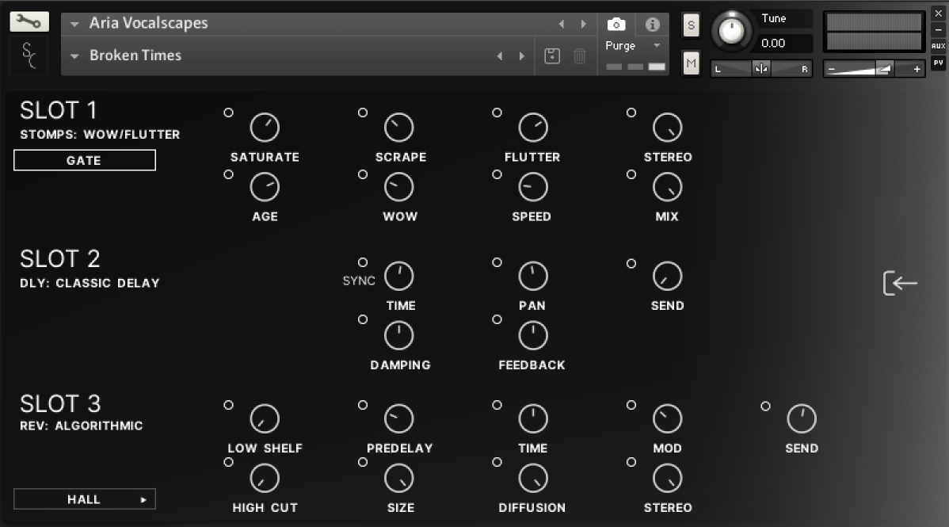Toggle the SYNC indicator for delay time
This screenshot has height=527, width=949.
(x=363, y=262)
